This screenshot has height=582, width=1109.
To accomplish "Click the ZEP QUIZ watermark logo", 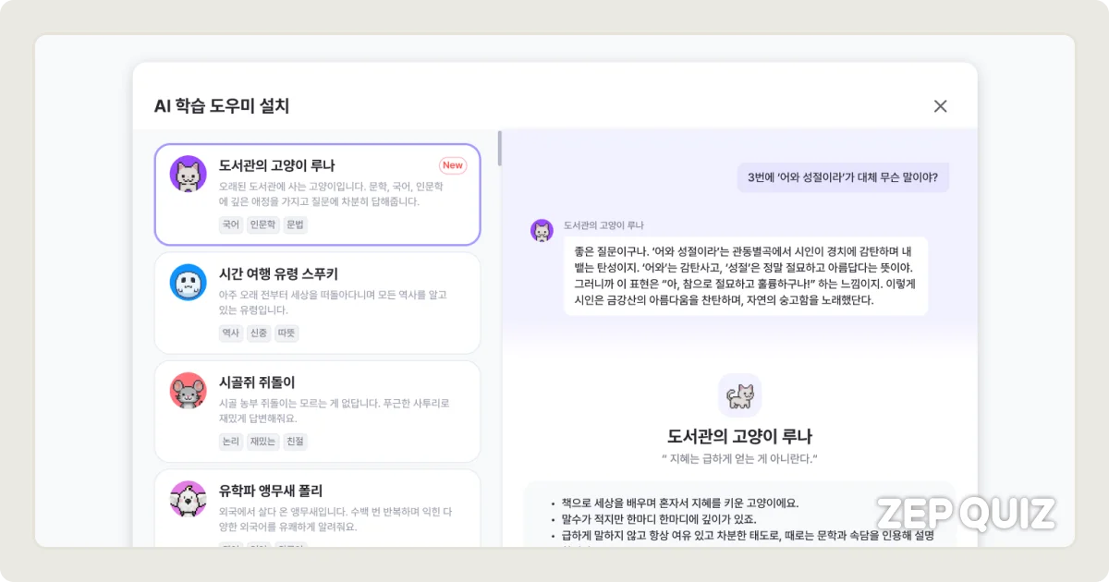I will [x=964, y=511].
